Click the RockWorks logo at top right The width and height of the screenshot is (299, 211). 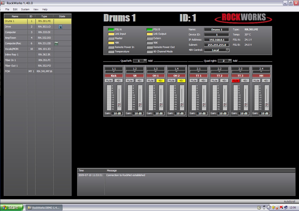[243, 18]
